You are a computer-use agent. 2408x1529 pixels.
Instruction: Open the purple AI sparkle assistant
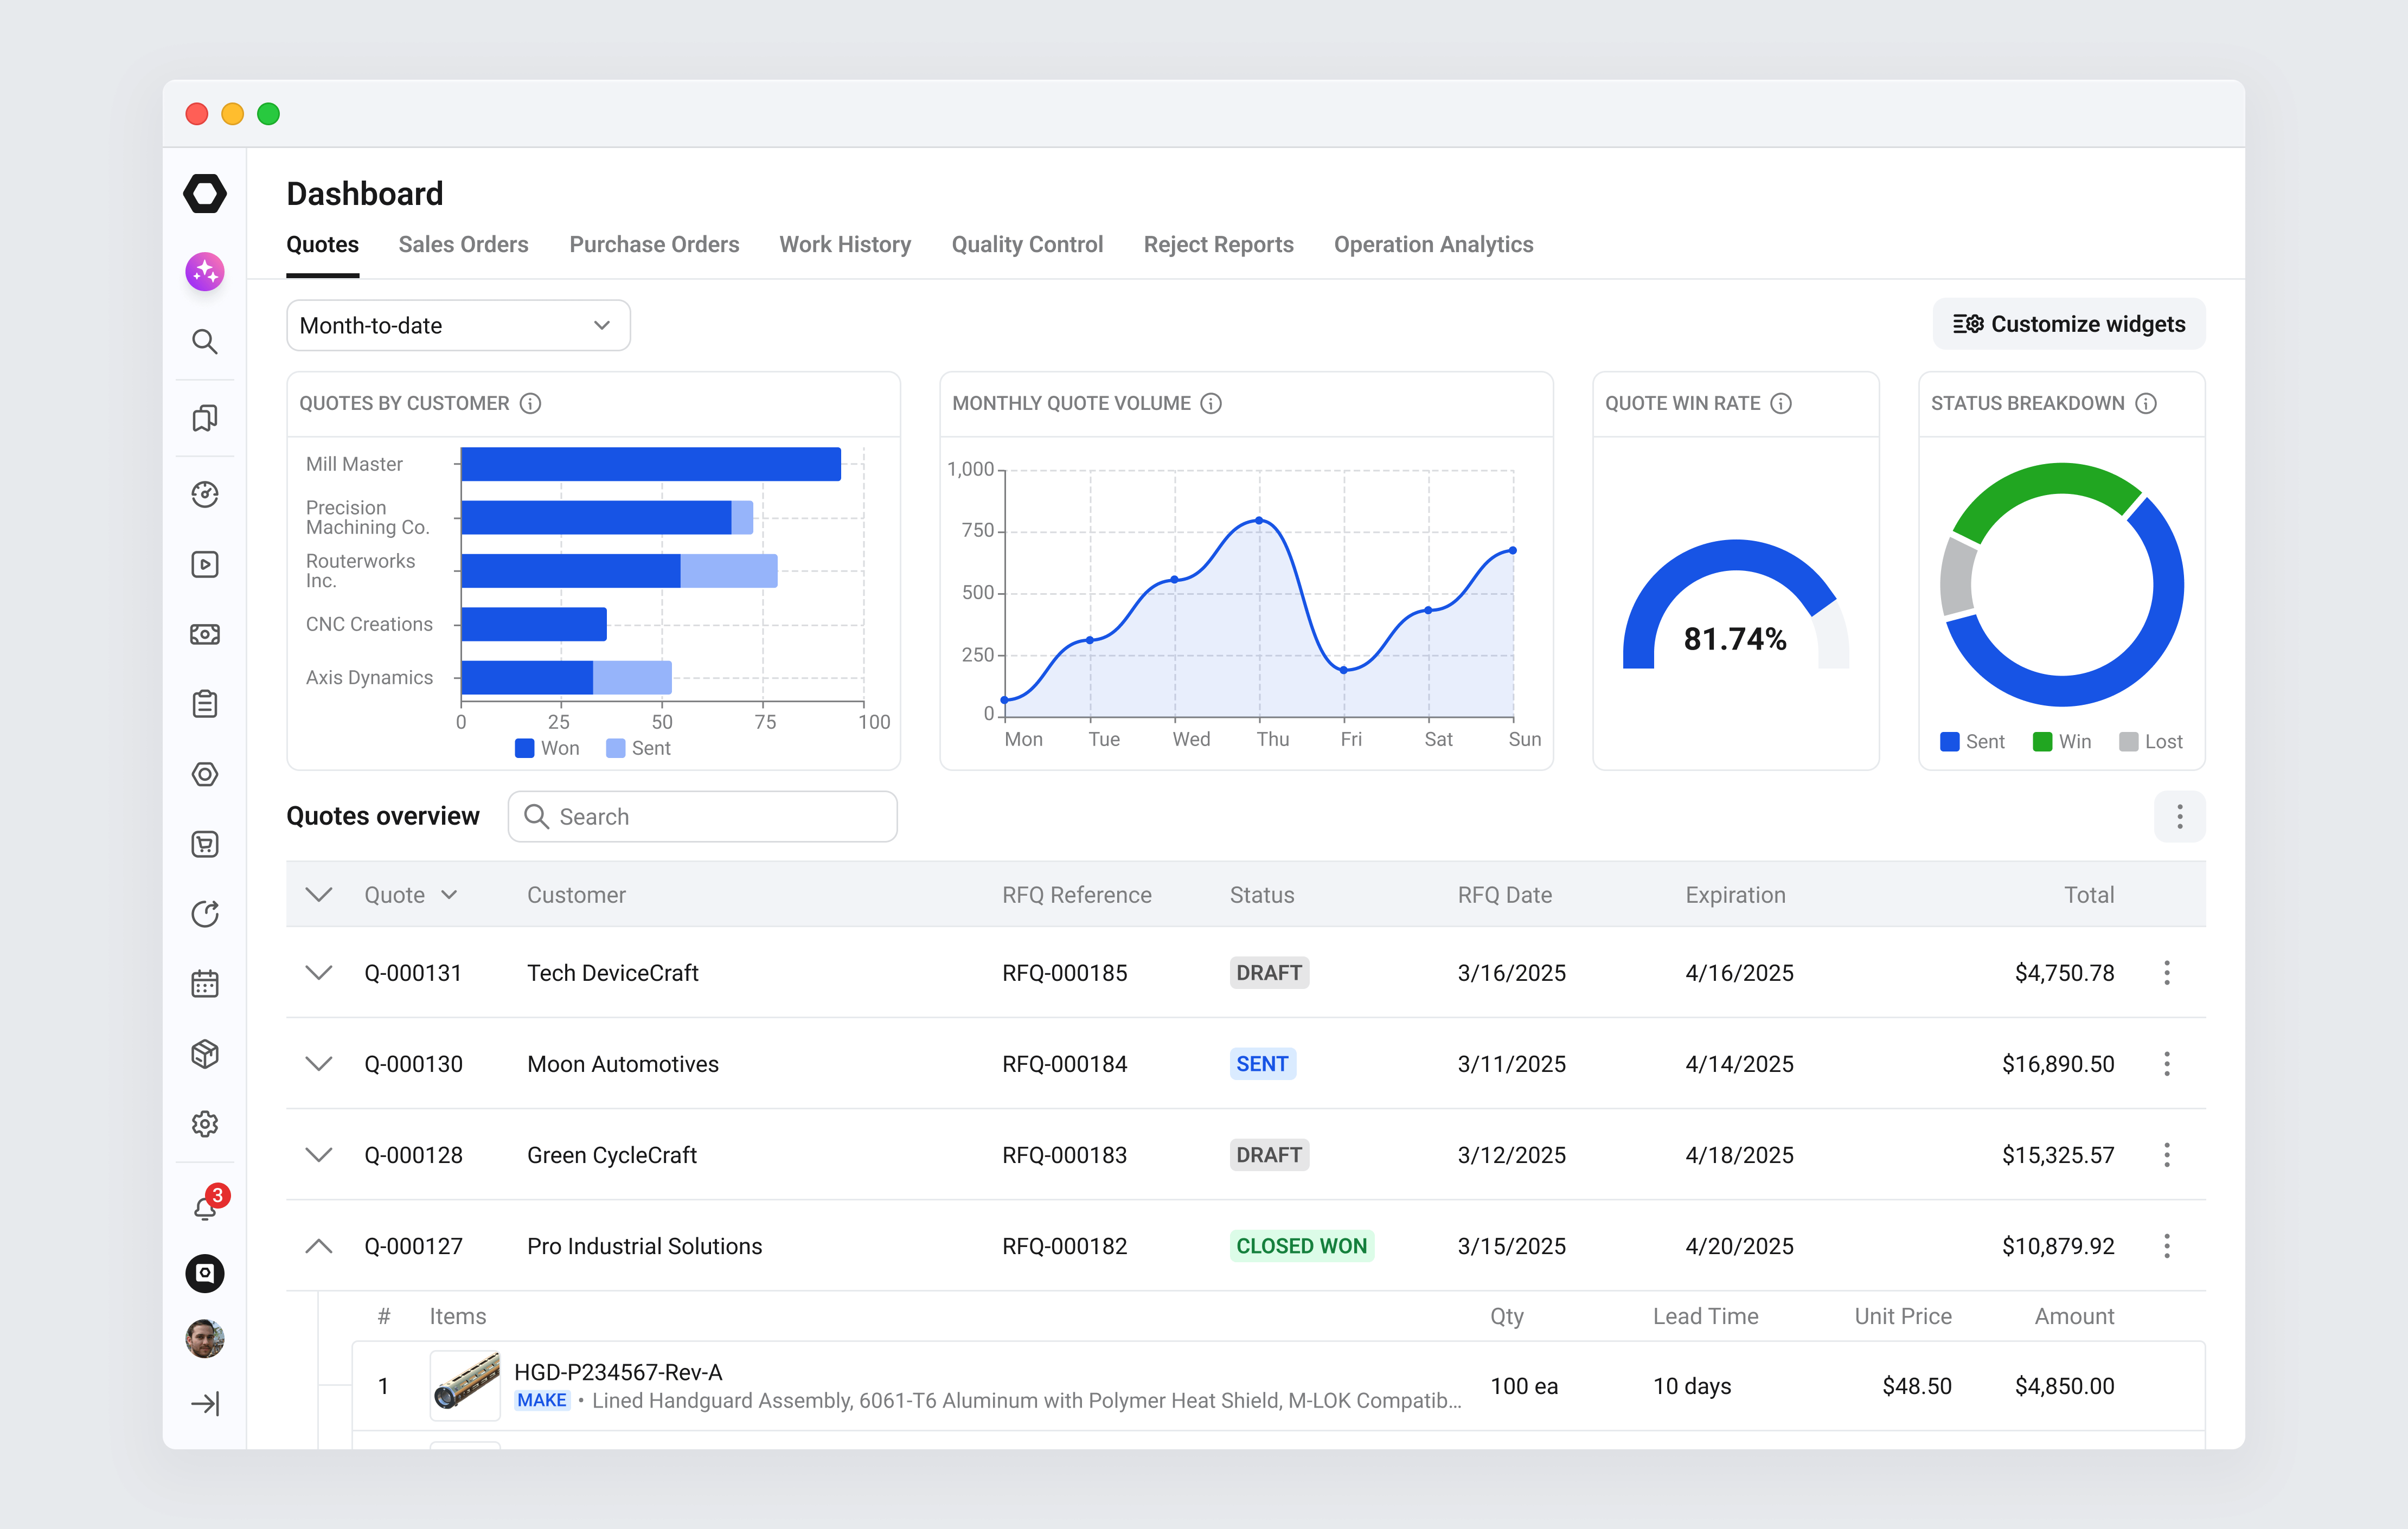pyautogui.click(x=205, y=271)
